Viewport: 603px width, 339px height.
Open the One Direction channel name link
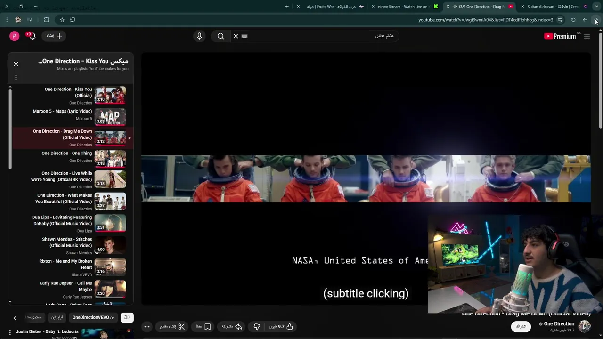(559, 324)
